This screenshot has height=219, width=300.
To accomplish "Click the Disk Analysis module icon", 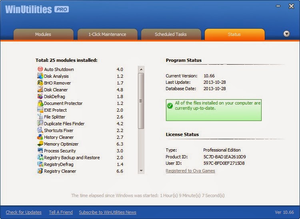I will pyautogui.click(x=40, y=76).
